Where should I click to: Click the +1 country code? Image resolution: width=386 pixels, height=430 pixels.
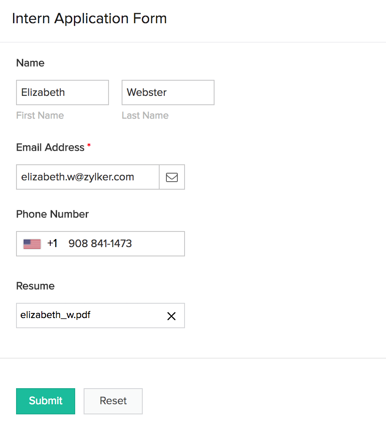52,244
